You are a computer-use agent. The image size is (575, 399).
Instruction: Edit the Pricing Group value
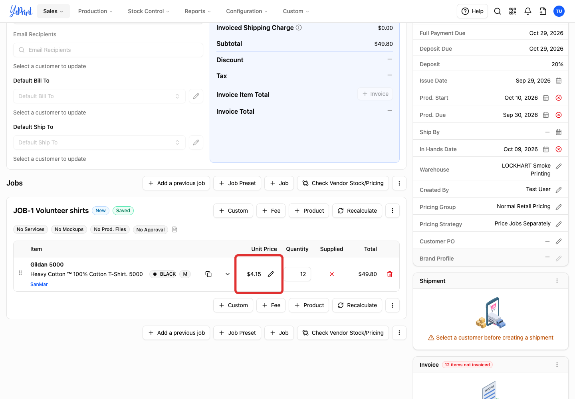[x=559, y=207]
